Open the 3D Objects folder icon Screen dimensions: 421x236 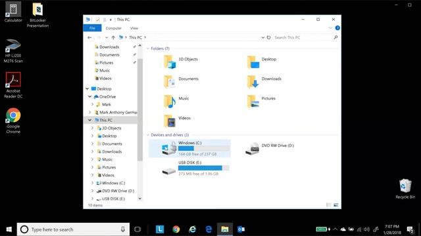tap(170, 62)
